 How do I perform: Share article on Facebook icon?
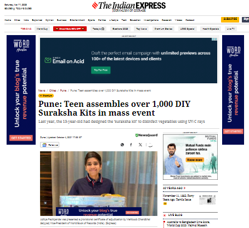point(131,145)
